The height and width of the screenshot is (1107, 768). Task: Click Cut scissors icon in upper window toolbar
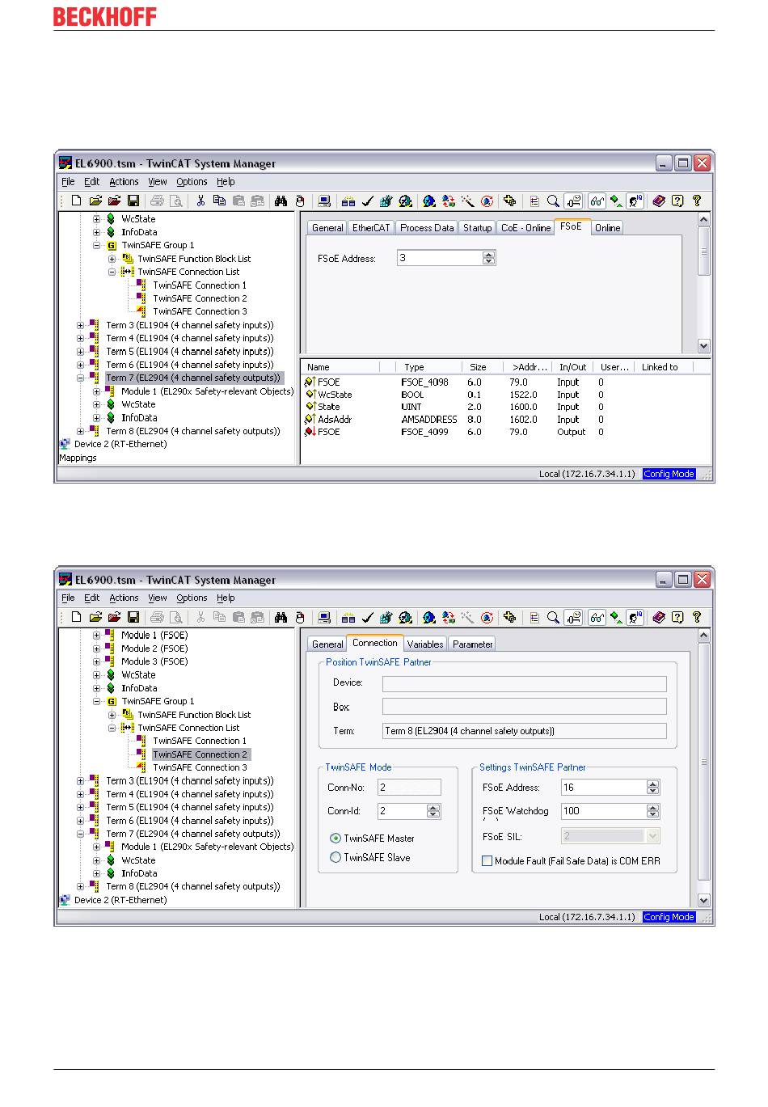coord(200,201)
